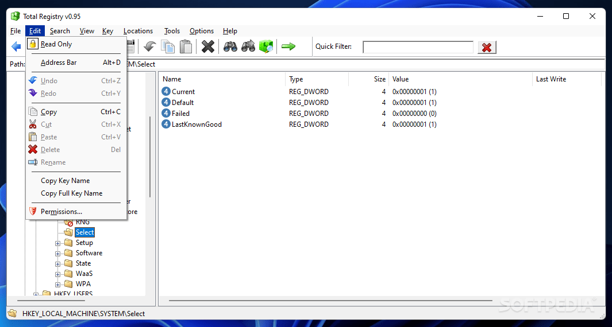
Task: Click the Copy documents icon in toolbar
Action: pyautogui.click(x=168, y=47)
